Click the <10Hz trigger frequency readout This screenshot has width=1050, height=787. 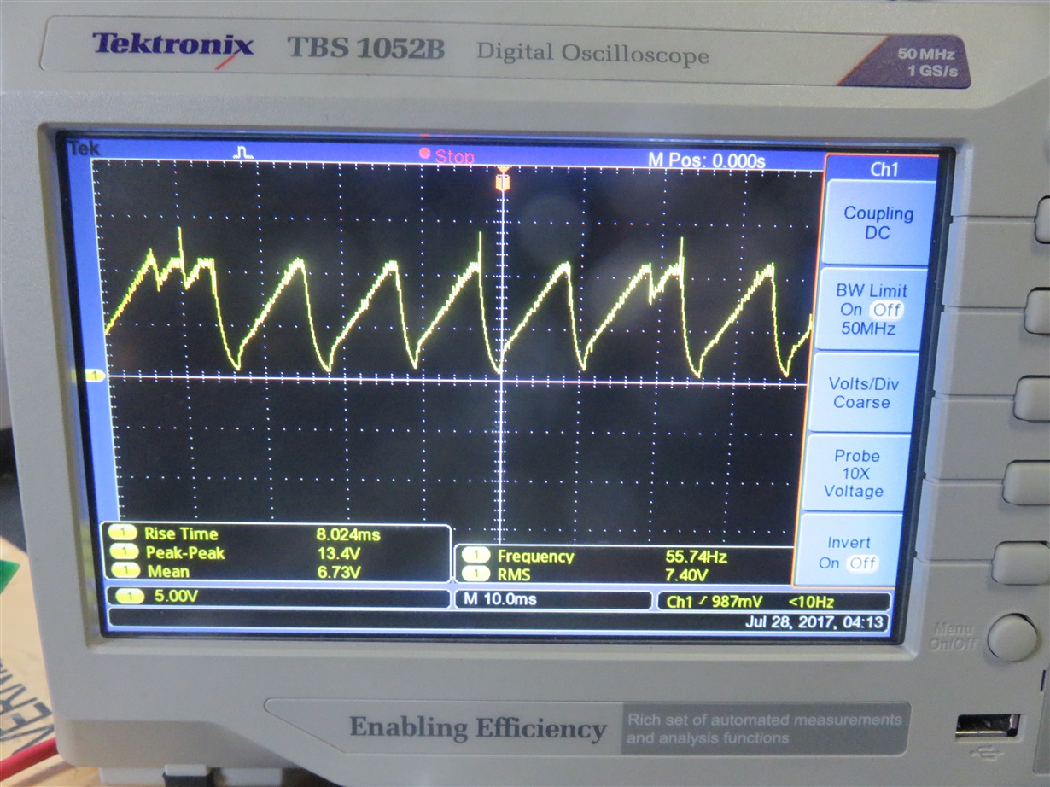(811, 602)
